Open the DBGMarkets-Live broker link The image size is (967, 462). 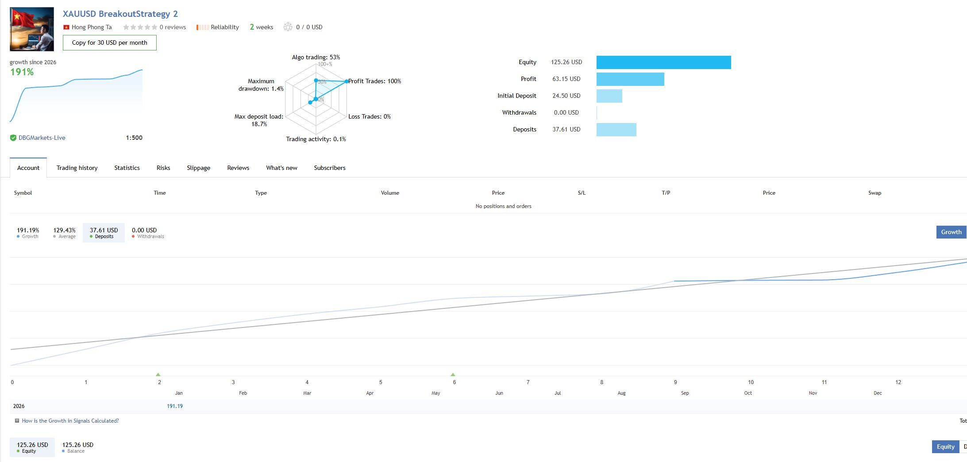(x=42, y=138)
